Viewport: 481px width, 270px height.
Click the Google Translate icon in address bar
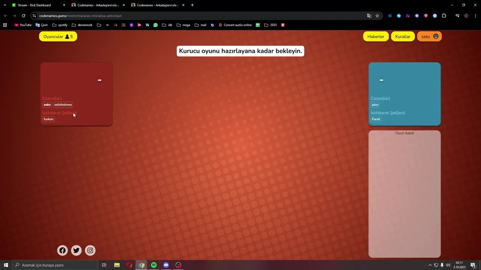tap(369, 16)
